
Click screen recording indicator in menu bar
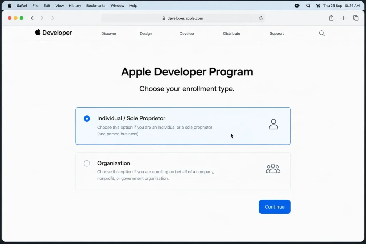coord(297,6)
